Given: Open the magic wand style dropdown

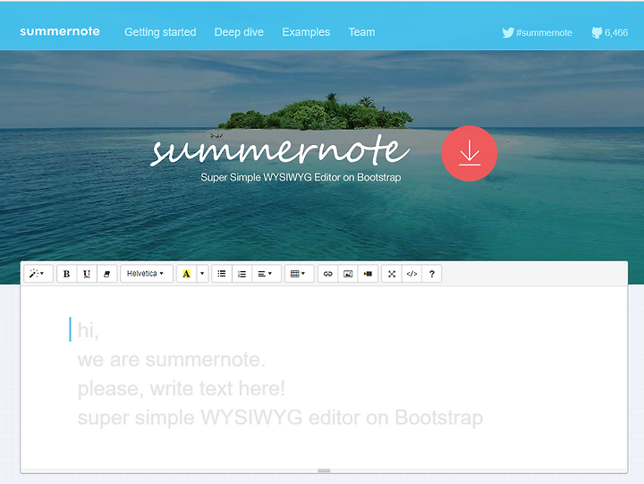Looking at the screenshot, I should pos(38,274).
